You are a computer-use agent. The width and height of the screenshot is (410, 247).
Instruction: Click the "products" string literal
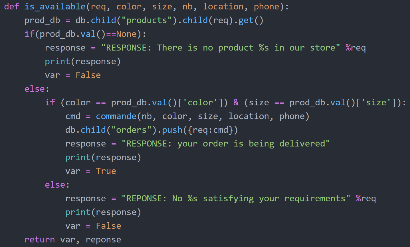click(147, 20)
